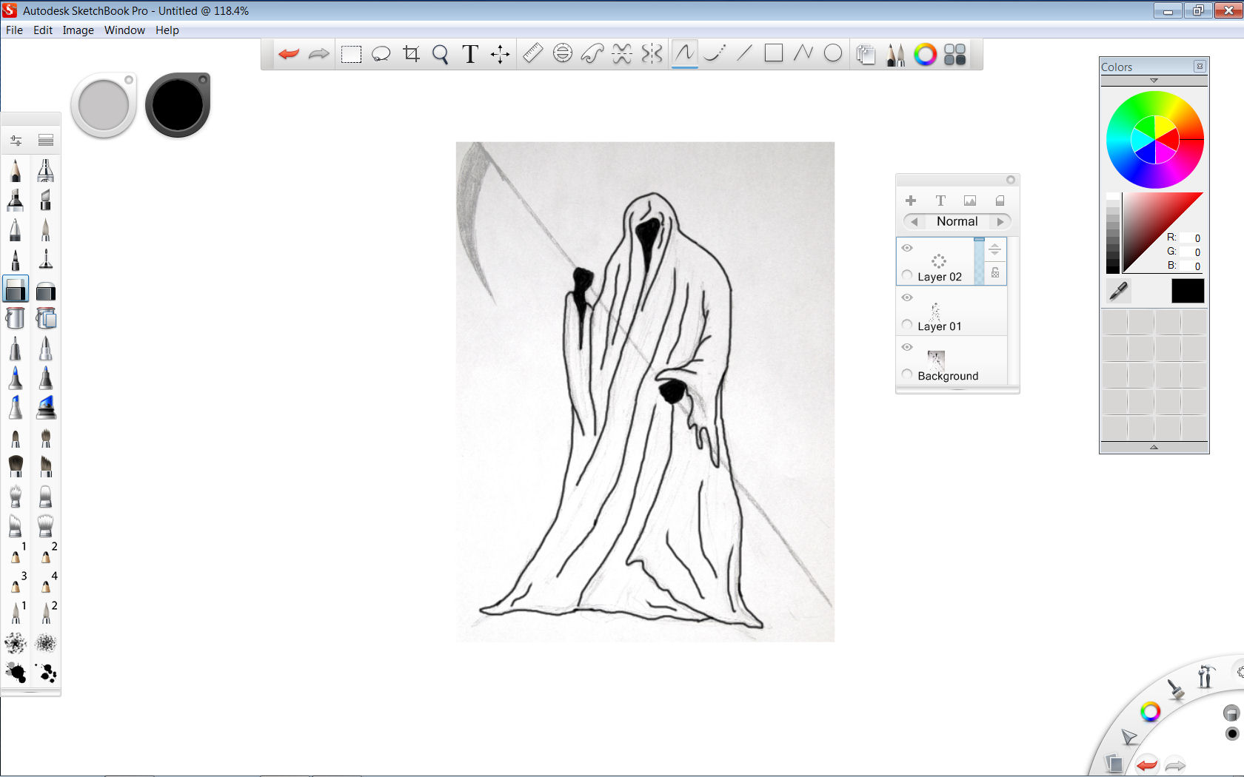The width and height of the screenshot is (1244, 777).
Task: Click the clear layer button in Layers panel
Action: [x=1000, y=201]
